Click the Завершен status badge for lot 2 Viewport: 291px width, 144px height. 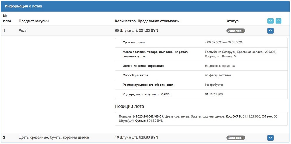click(x=236, y=138)
